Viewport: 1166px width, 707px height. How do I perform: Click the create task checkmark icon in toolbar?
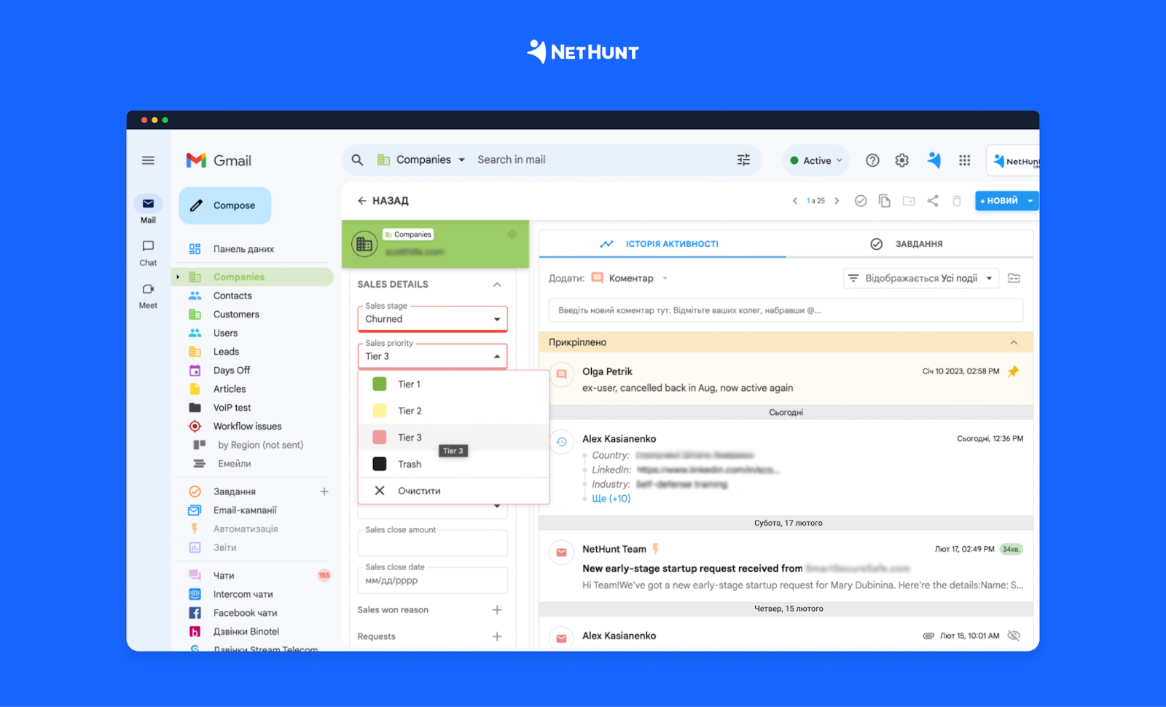coord(861,201)
